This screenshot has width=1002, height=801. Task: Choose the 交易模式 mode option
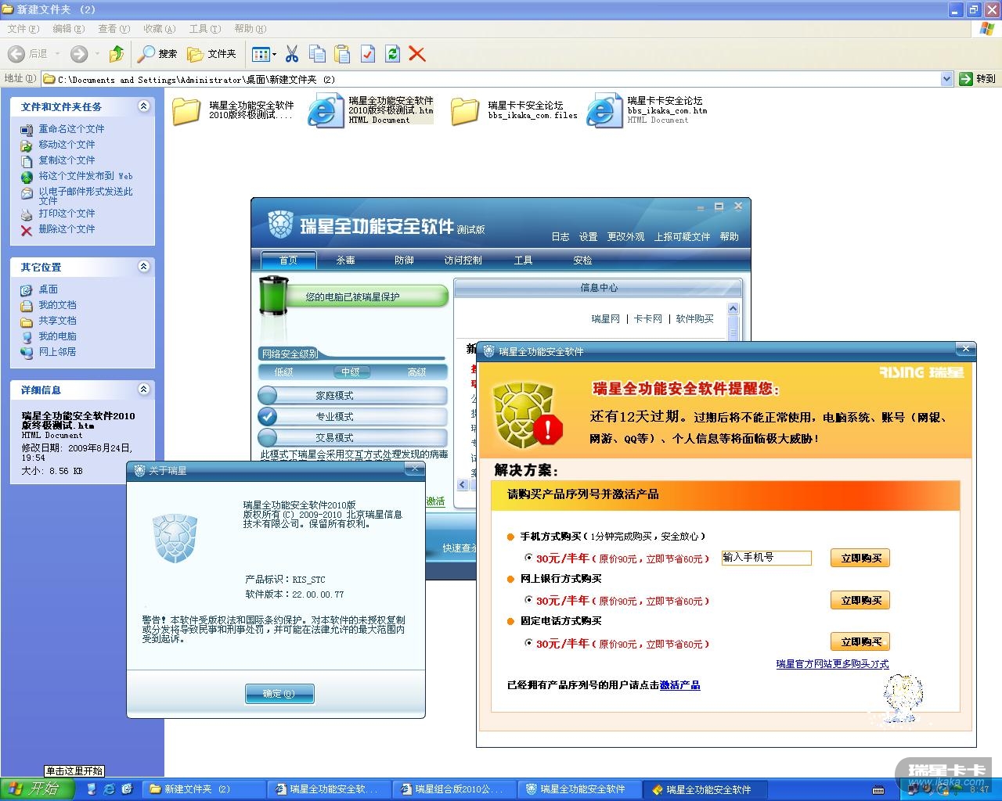[x=353, y=437]
